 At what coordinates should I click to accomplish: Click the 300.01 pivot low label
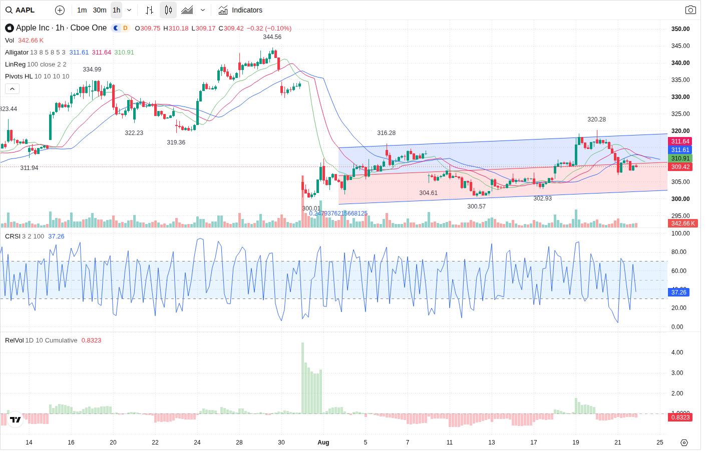pyautogui.click(x=311, y=208)
